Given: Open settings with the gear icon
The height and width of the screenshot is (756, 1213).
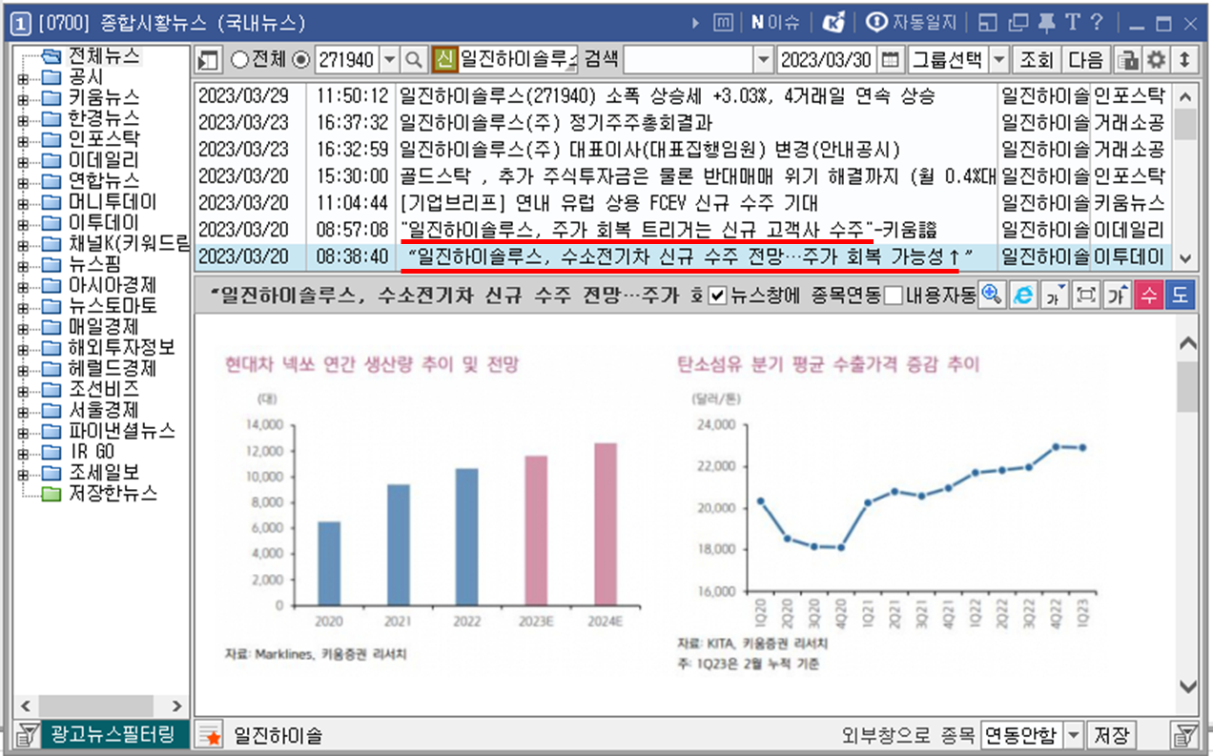Looking at the screenshot, I should 1156,59.
